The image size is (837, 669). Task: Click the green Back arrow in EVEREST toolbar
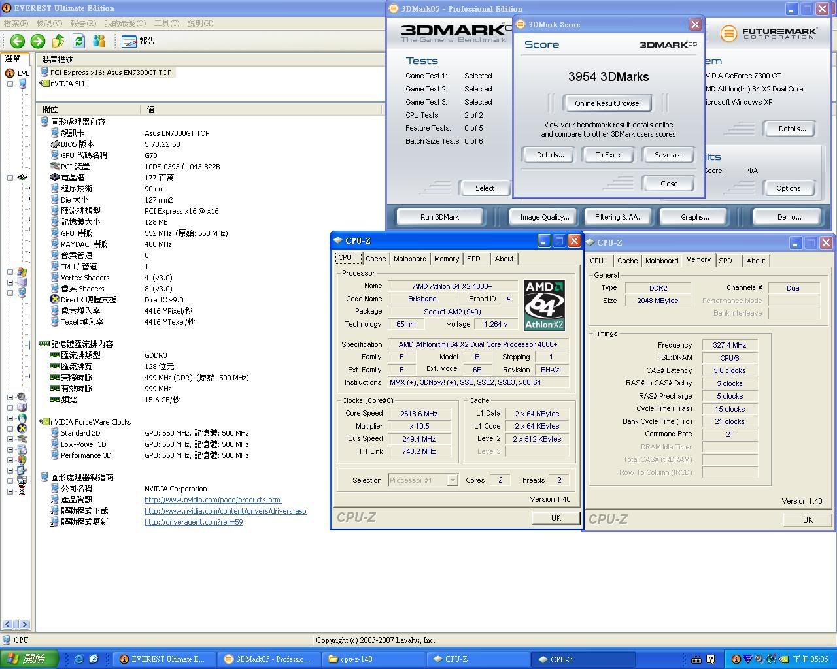point(18,41)
